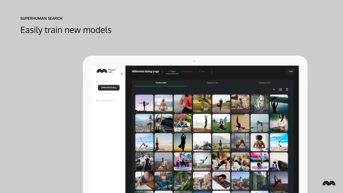Go to the 3. Test step
This screenshot has height=193, width=343.
202,71
